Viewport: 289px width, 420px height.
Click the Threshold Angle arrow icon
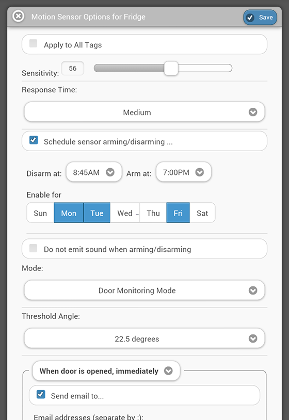click(x=253, y=338)
